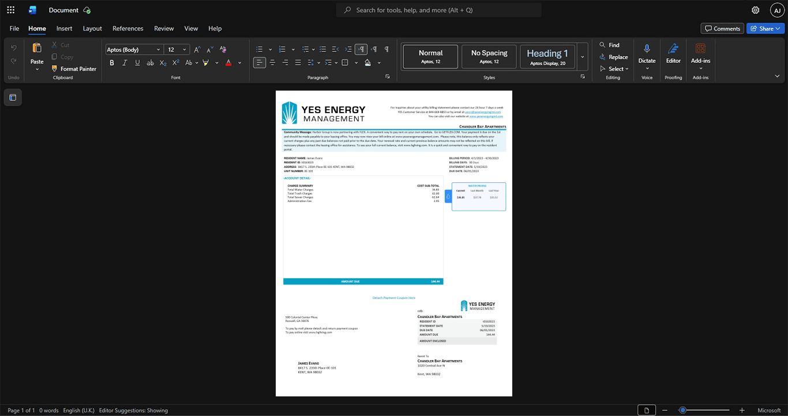Image resolution: width=788 pixels, height=416 pixels.
Task: Click the search tools and help box
Action: pos(439,10)
